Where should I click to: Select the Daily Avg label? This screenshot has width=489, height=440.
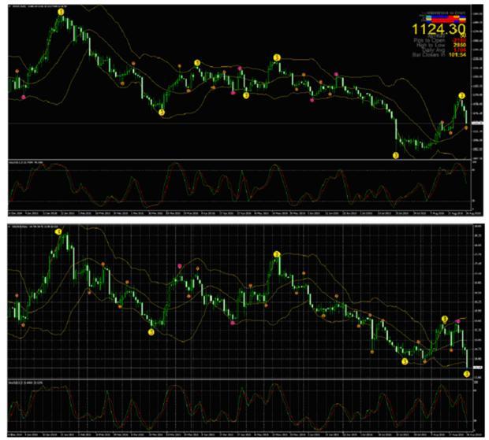click(433, 50)
